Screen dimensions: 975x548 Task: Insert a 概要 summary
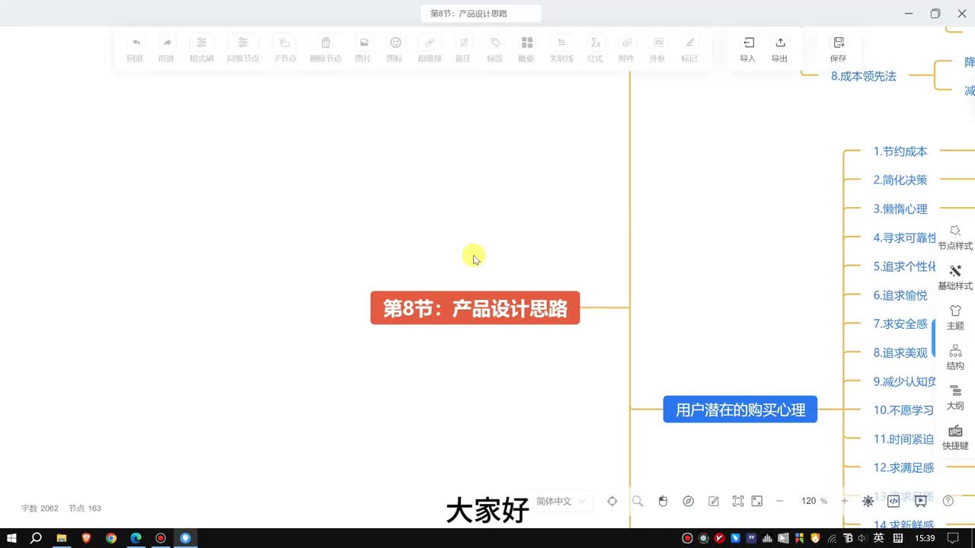526,49
